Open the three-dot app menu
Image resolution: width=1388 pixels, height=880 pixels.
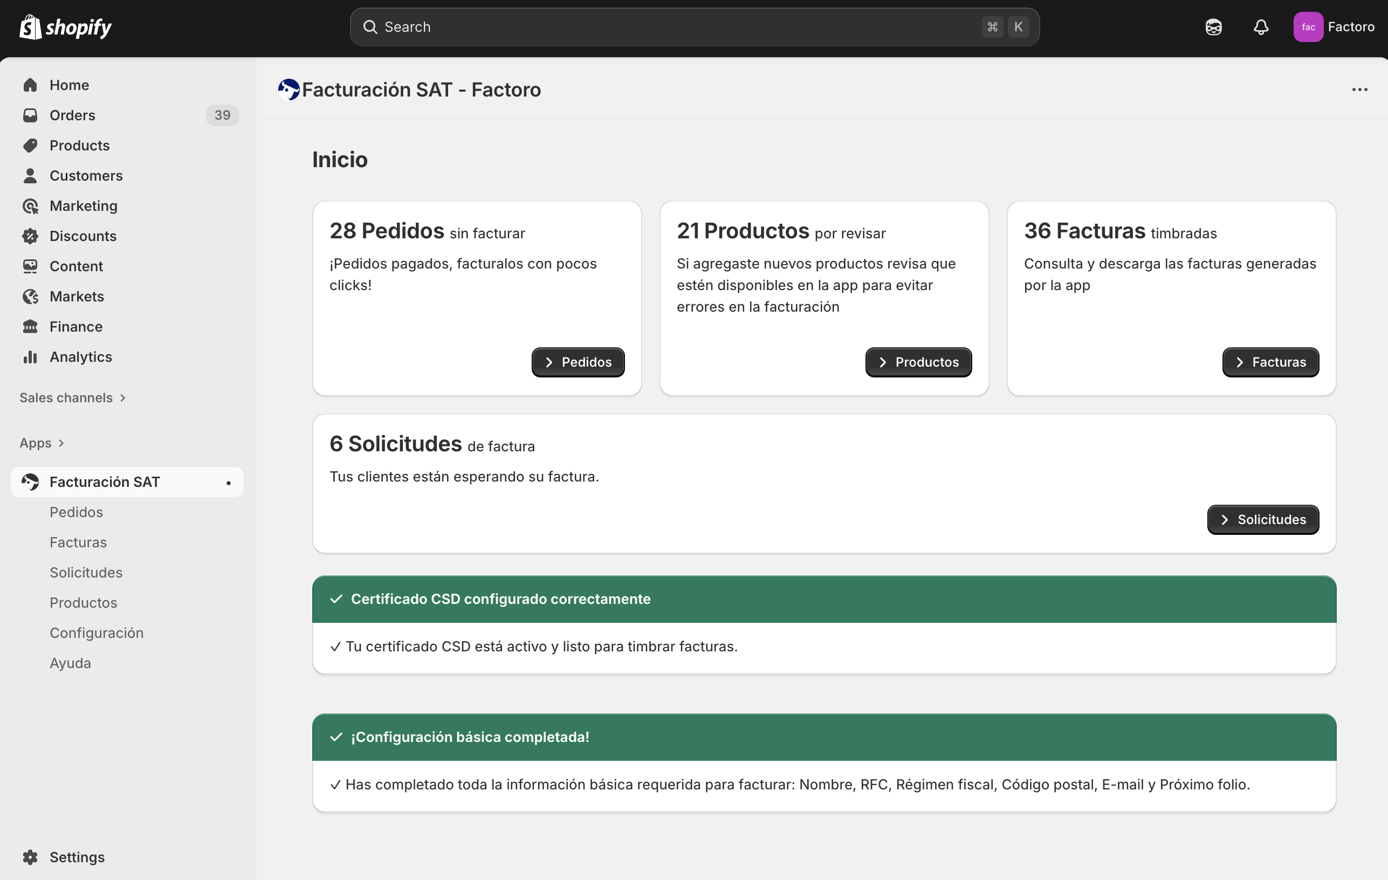(1359, 90)
